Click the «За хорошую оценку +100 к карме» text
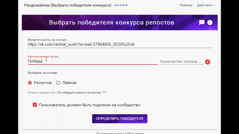 point(119,133)
